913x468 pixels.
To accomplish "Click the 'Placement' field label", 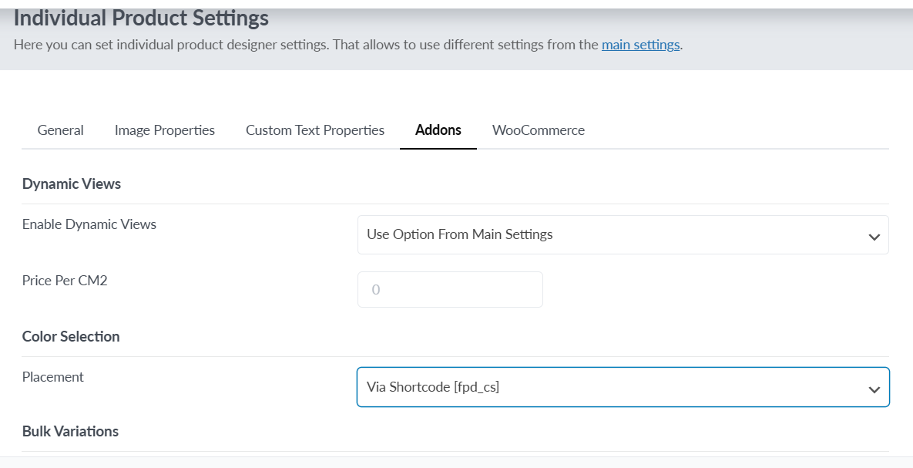I will coord(53,377).
